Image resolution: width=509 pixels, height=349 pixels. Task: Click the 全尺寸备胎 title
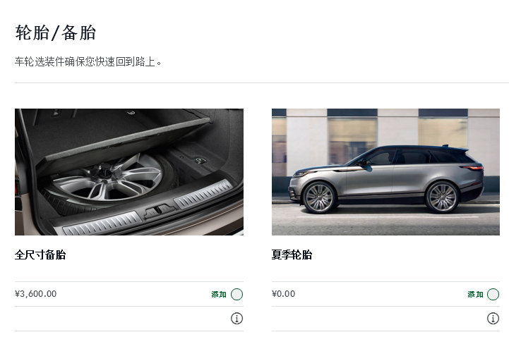coord(40,255)
